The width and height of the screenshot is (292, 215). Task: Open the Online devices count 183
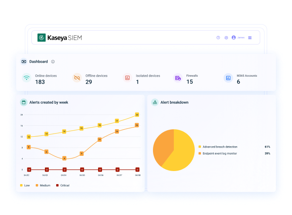tap(40, 82)
